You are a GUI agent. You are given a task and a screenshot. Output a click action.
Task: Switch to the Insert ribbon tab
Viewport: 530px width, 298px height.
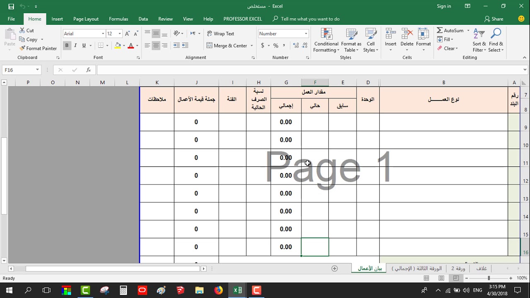tap(57, 19)
